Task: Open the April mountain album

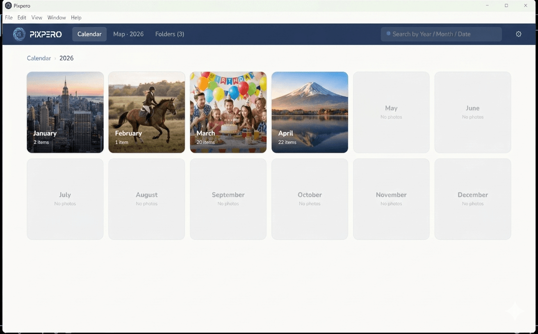Action: pos(310,112)
